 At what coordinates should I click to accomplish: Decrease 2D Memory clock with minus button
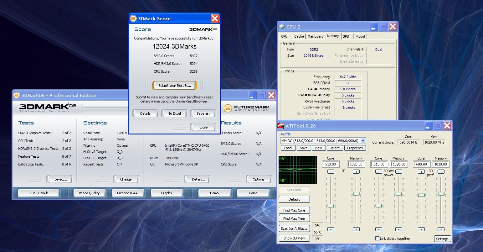tap(356, 229)
